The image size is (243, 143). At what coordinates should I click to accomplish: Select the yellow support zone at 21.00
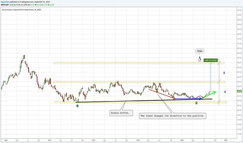click(141, 102)
